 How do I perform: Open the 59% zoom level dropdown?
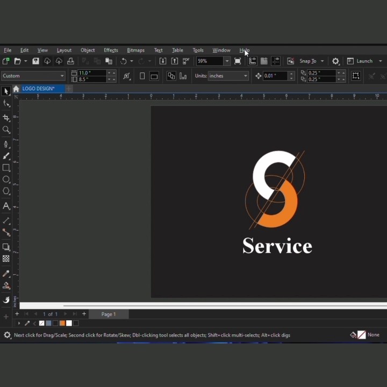tap(227, 61)
